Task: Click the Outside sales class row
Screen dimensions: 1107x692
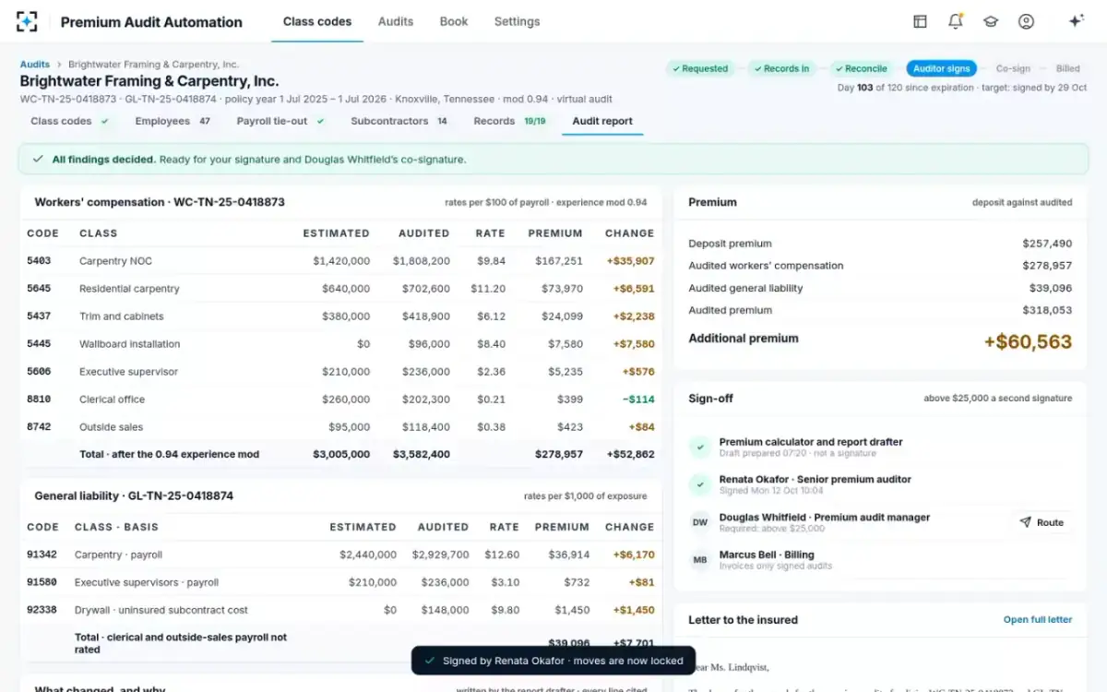Action: 340,427
